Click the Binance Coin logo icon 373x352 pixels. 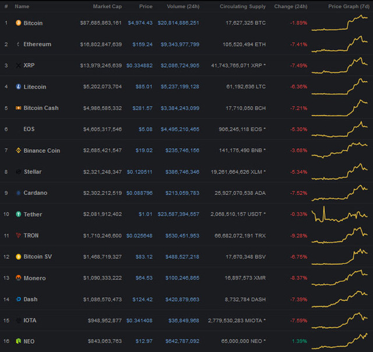tap(18, 151)
